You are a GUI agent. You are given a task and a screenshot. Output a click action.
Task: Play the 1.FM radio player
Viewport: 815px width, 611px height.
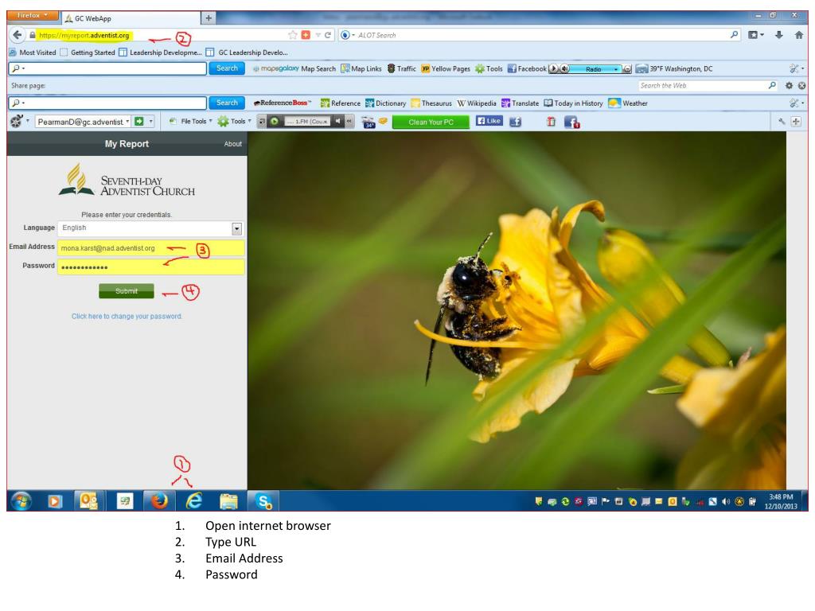[x=274, y=122]
